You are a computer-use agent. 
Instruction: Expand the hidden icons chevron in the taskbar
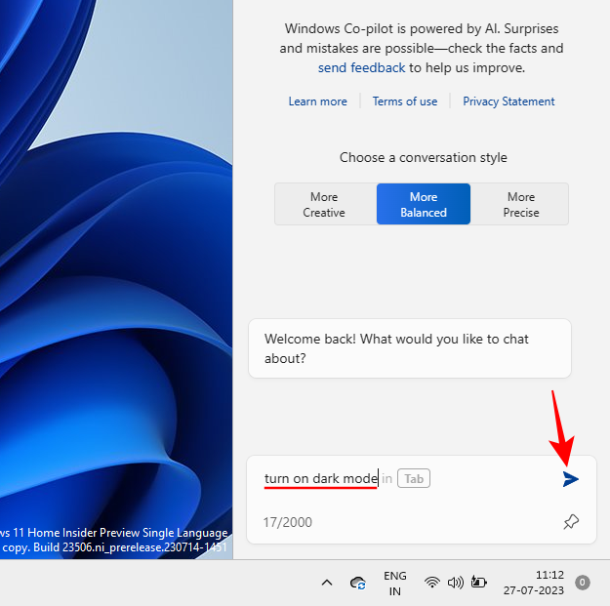(x=327, y=583)
